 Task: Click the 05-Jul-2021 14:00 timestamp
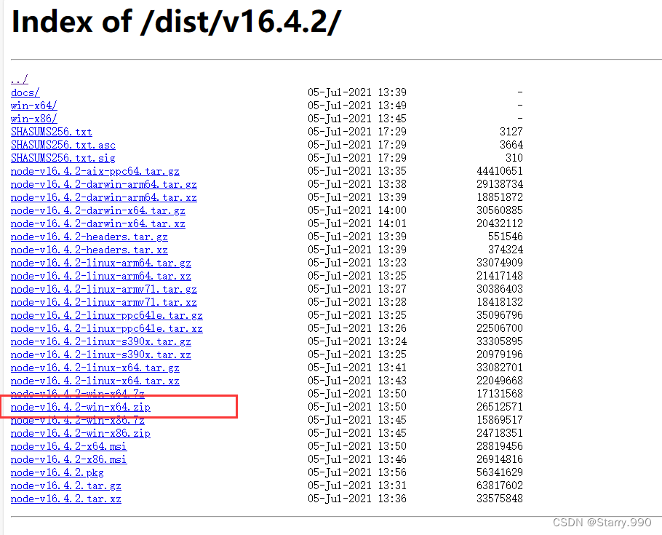[357, 210]
